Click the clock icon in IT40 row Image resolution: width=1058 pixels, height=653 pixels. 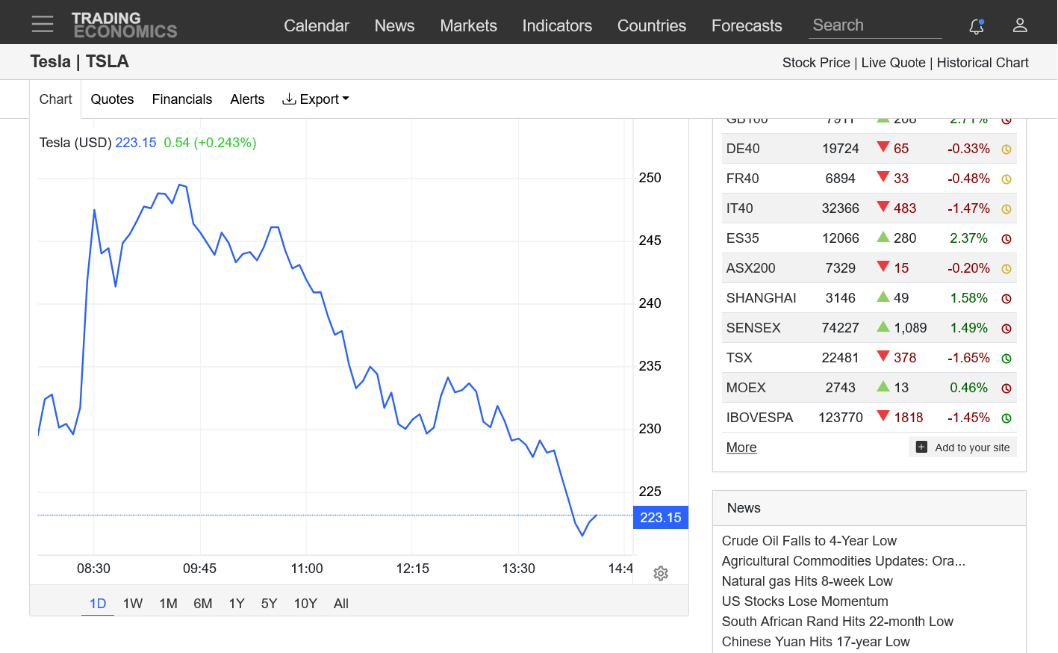pyautogui.click(x=1006, y=209)
